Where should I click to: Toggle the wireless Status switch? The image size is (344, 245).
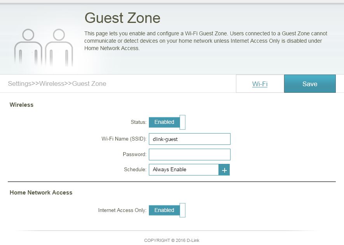167,122
